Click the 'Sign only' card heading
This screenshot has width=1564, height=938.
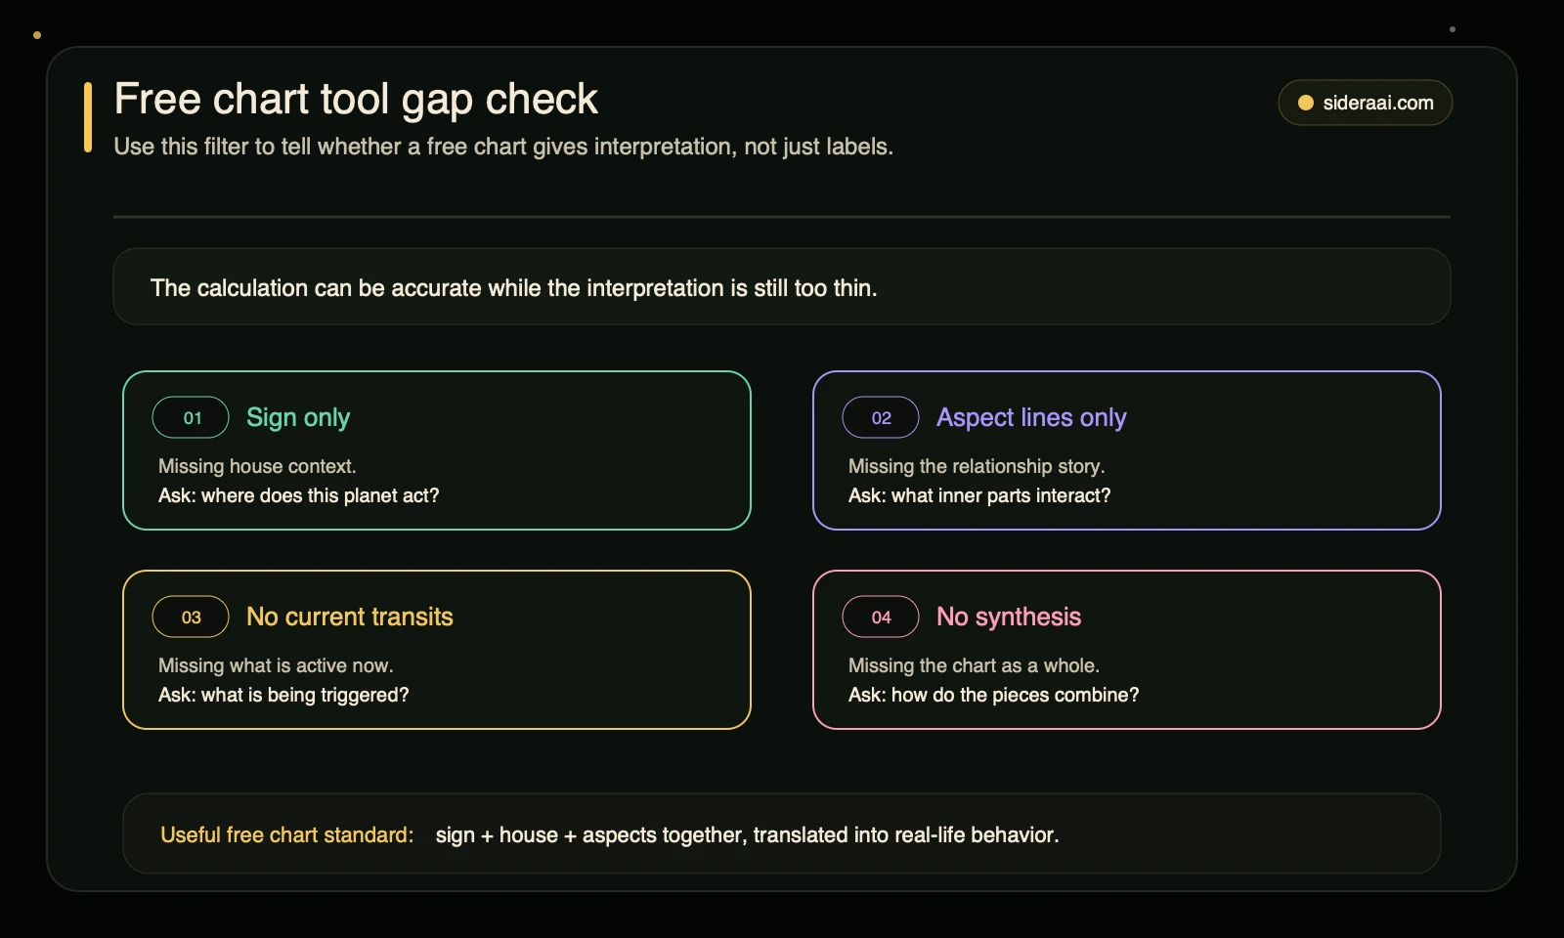(298, 418)
